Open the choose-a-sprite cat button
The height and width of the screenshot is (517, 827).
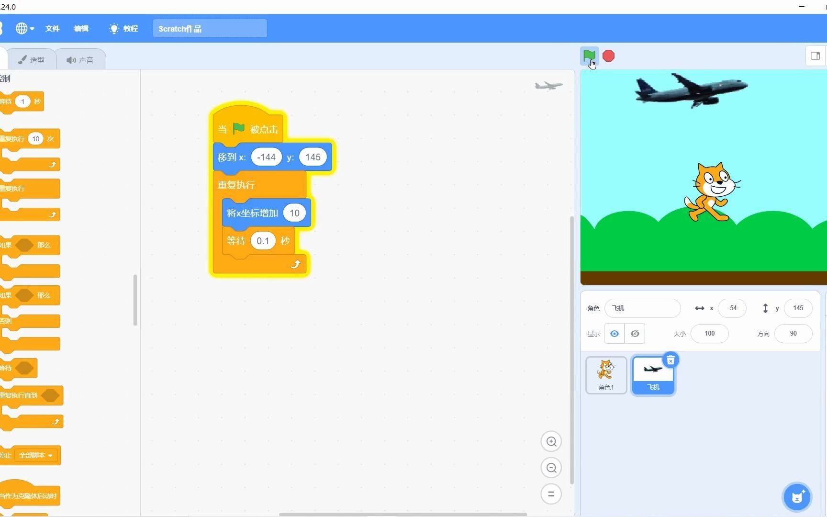click(x=797, y=497)
